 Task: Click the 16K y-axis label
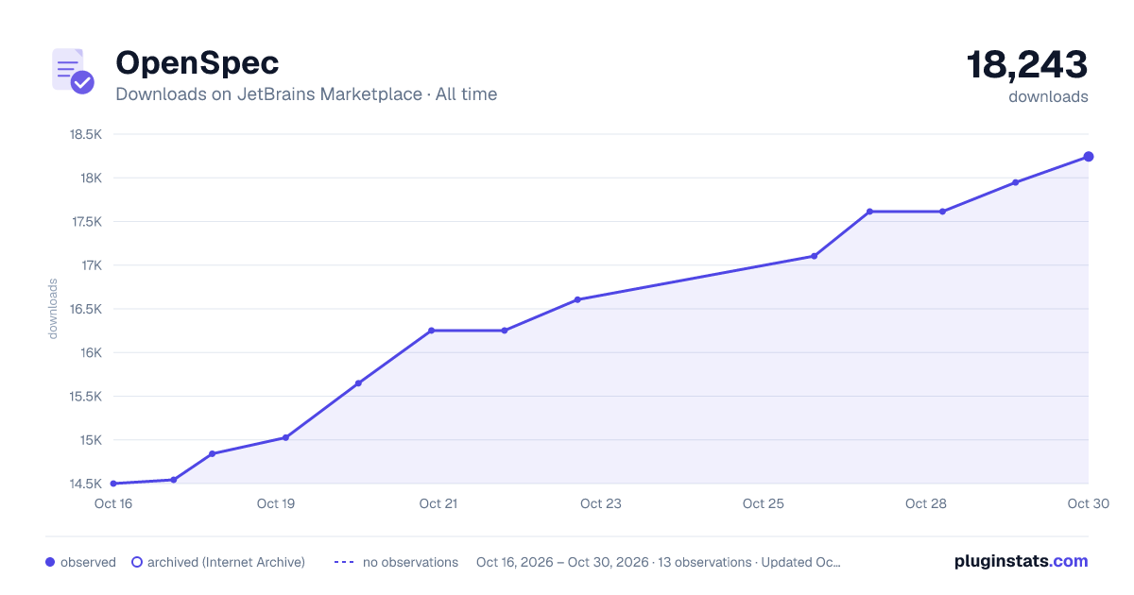(91, 352)
